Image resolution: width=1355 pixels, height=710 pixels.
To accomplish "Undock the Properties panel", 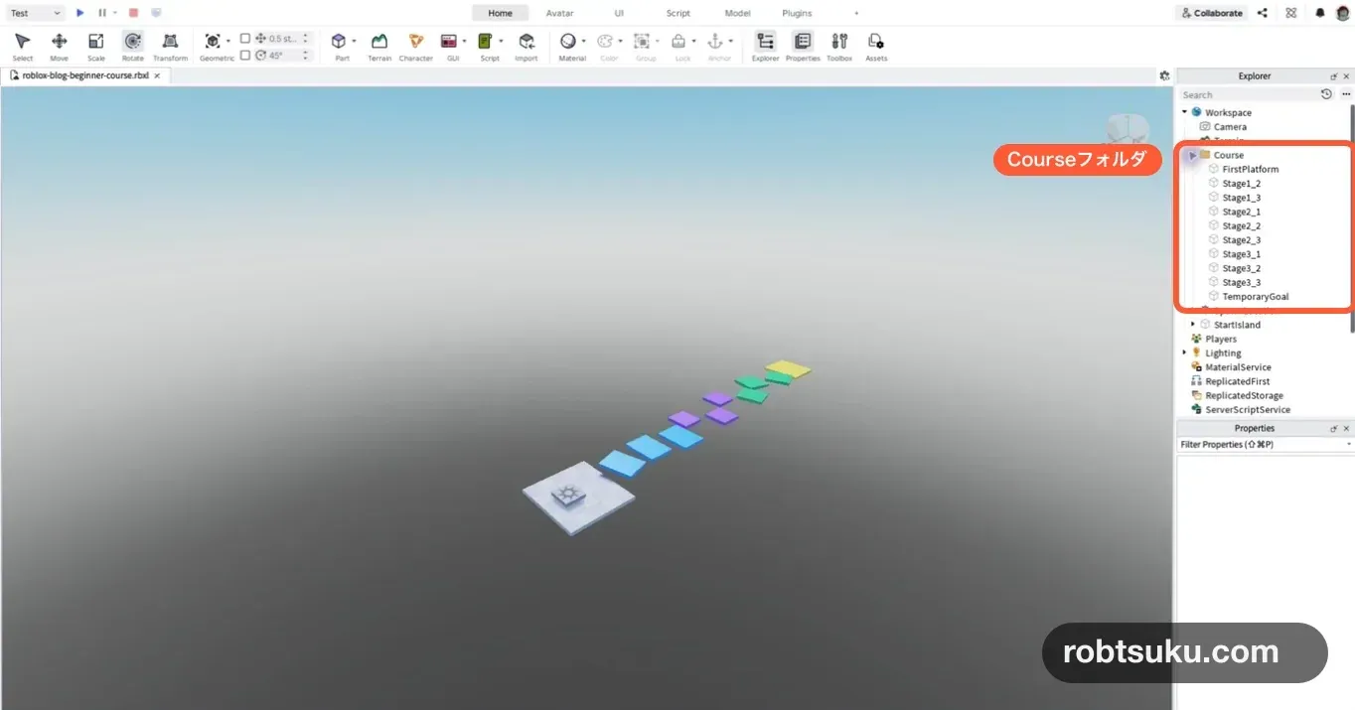I will tap(1334, 428).
